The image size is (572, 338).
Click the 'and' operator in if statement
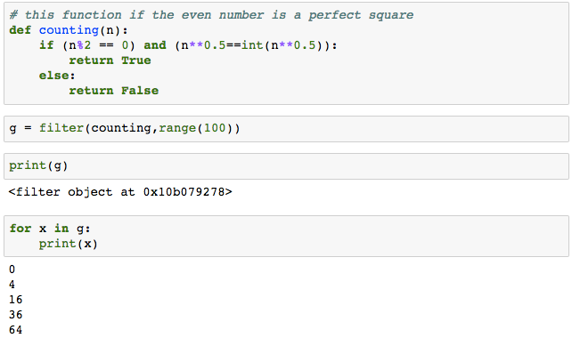click(155, 45)
